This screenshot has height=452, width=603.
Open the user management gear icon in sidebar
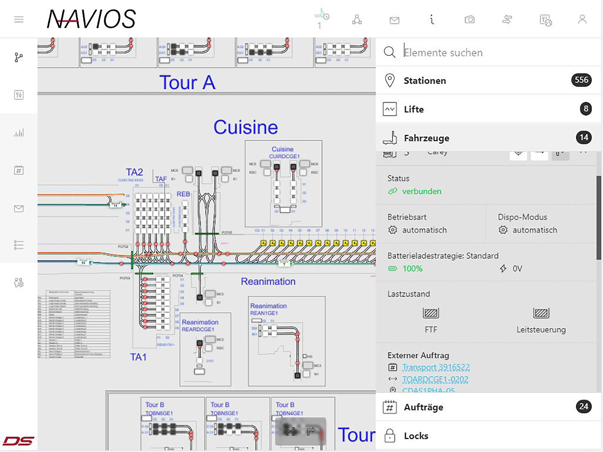coord(19,282)
